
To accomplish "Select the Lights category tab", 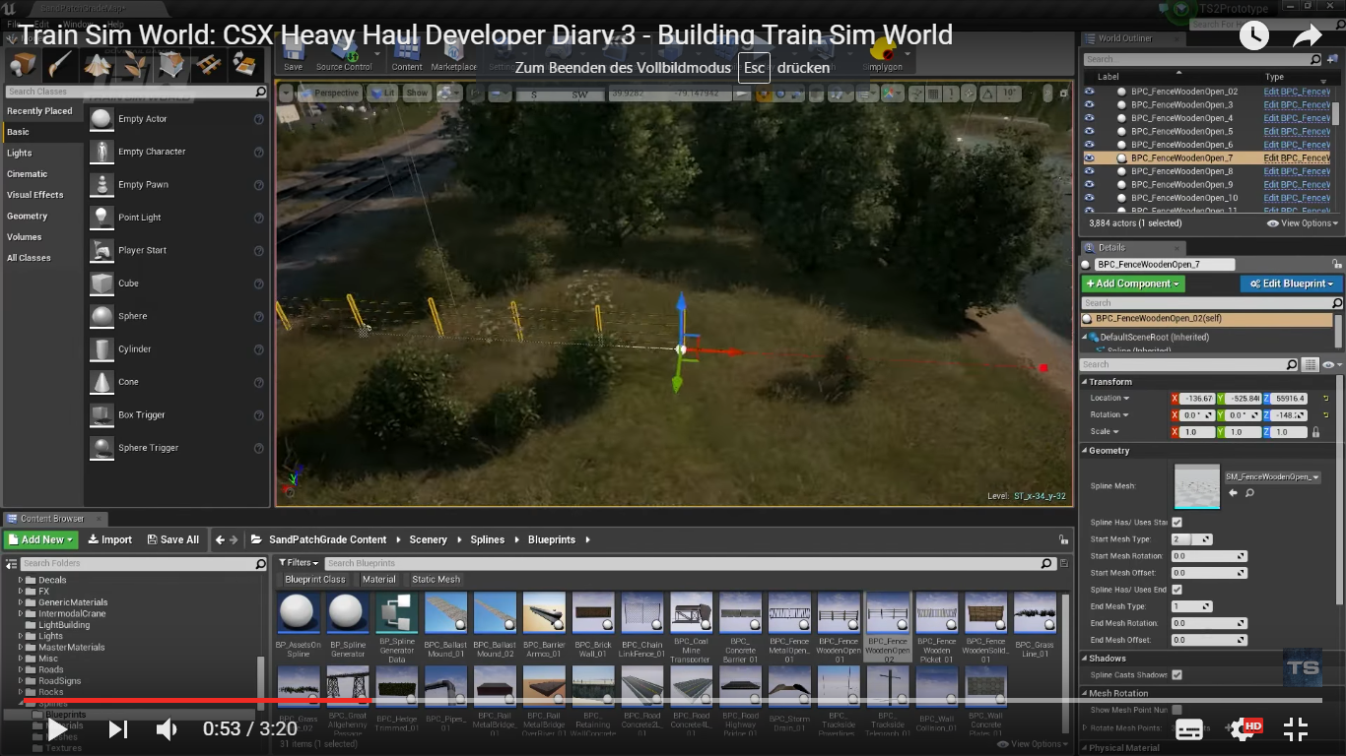I will point(20,154).
